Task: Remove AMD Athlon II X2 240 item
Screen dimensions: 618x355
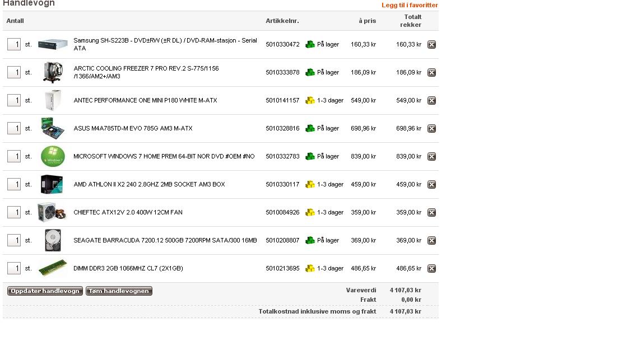Action: coord(431,184)
